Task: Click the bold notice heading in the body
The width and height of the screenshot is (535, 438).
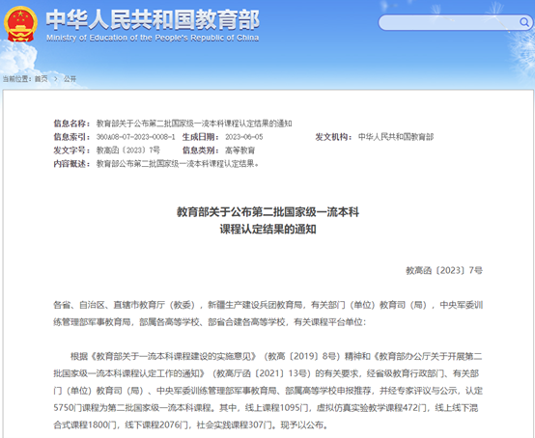Action: [x=267, y=221]
